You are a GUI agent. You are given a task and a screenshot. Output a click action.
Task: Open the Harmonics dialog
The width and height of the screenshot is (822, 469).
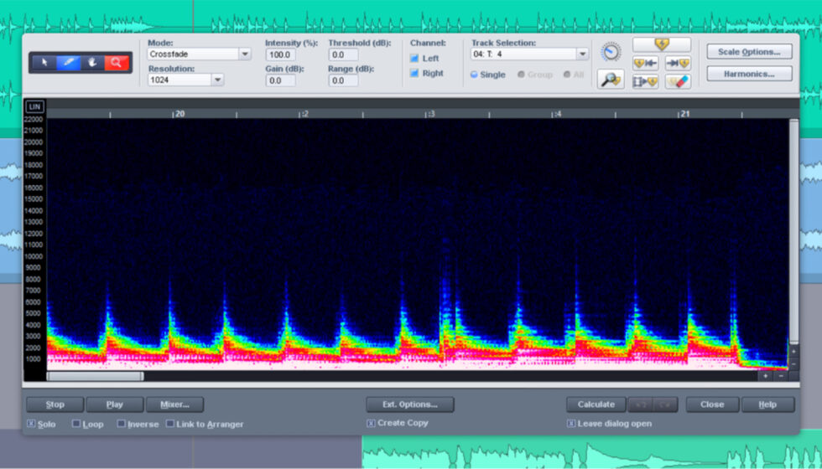pos(749,74)
